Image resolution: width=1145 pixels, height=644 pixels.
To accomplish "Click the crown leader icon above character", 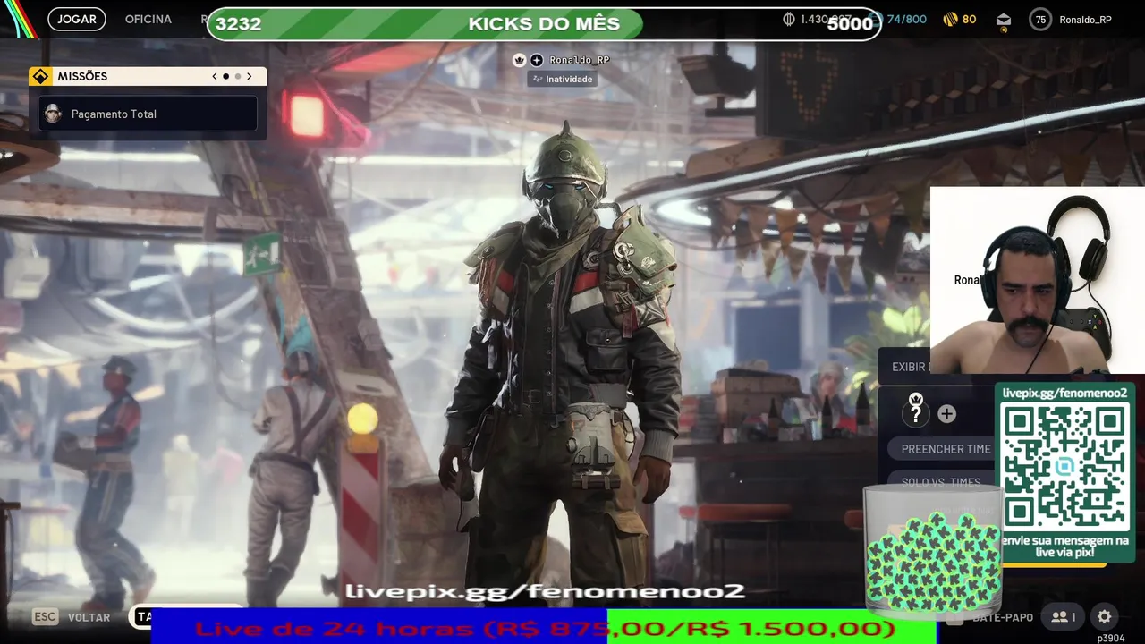I will tap(519, 60).
